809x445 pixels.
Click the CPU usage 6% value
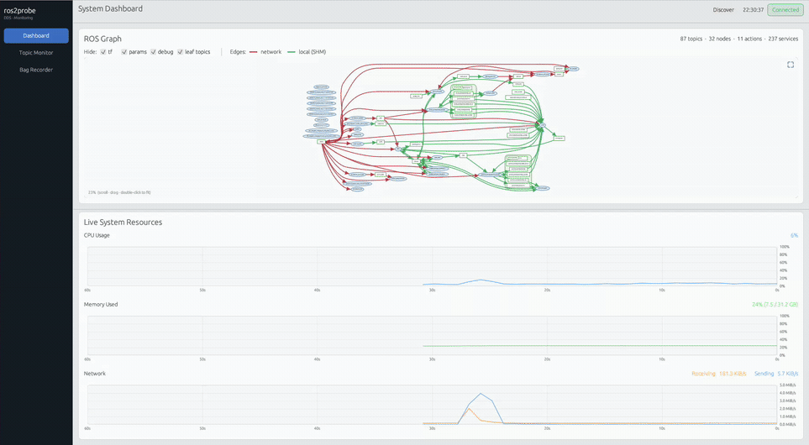coord(794,236)
